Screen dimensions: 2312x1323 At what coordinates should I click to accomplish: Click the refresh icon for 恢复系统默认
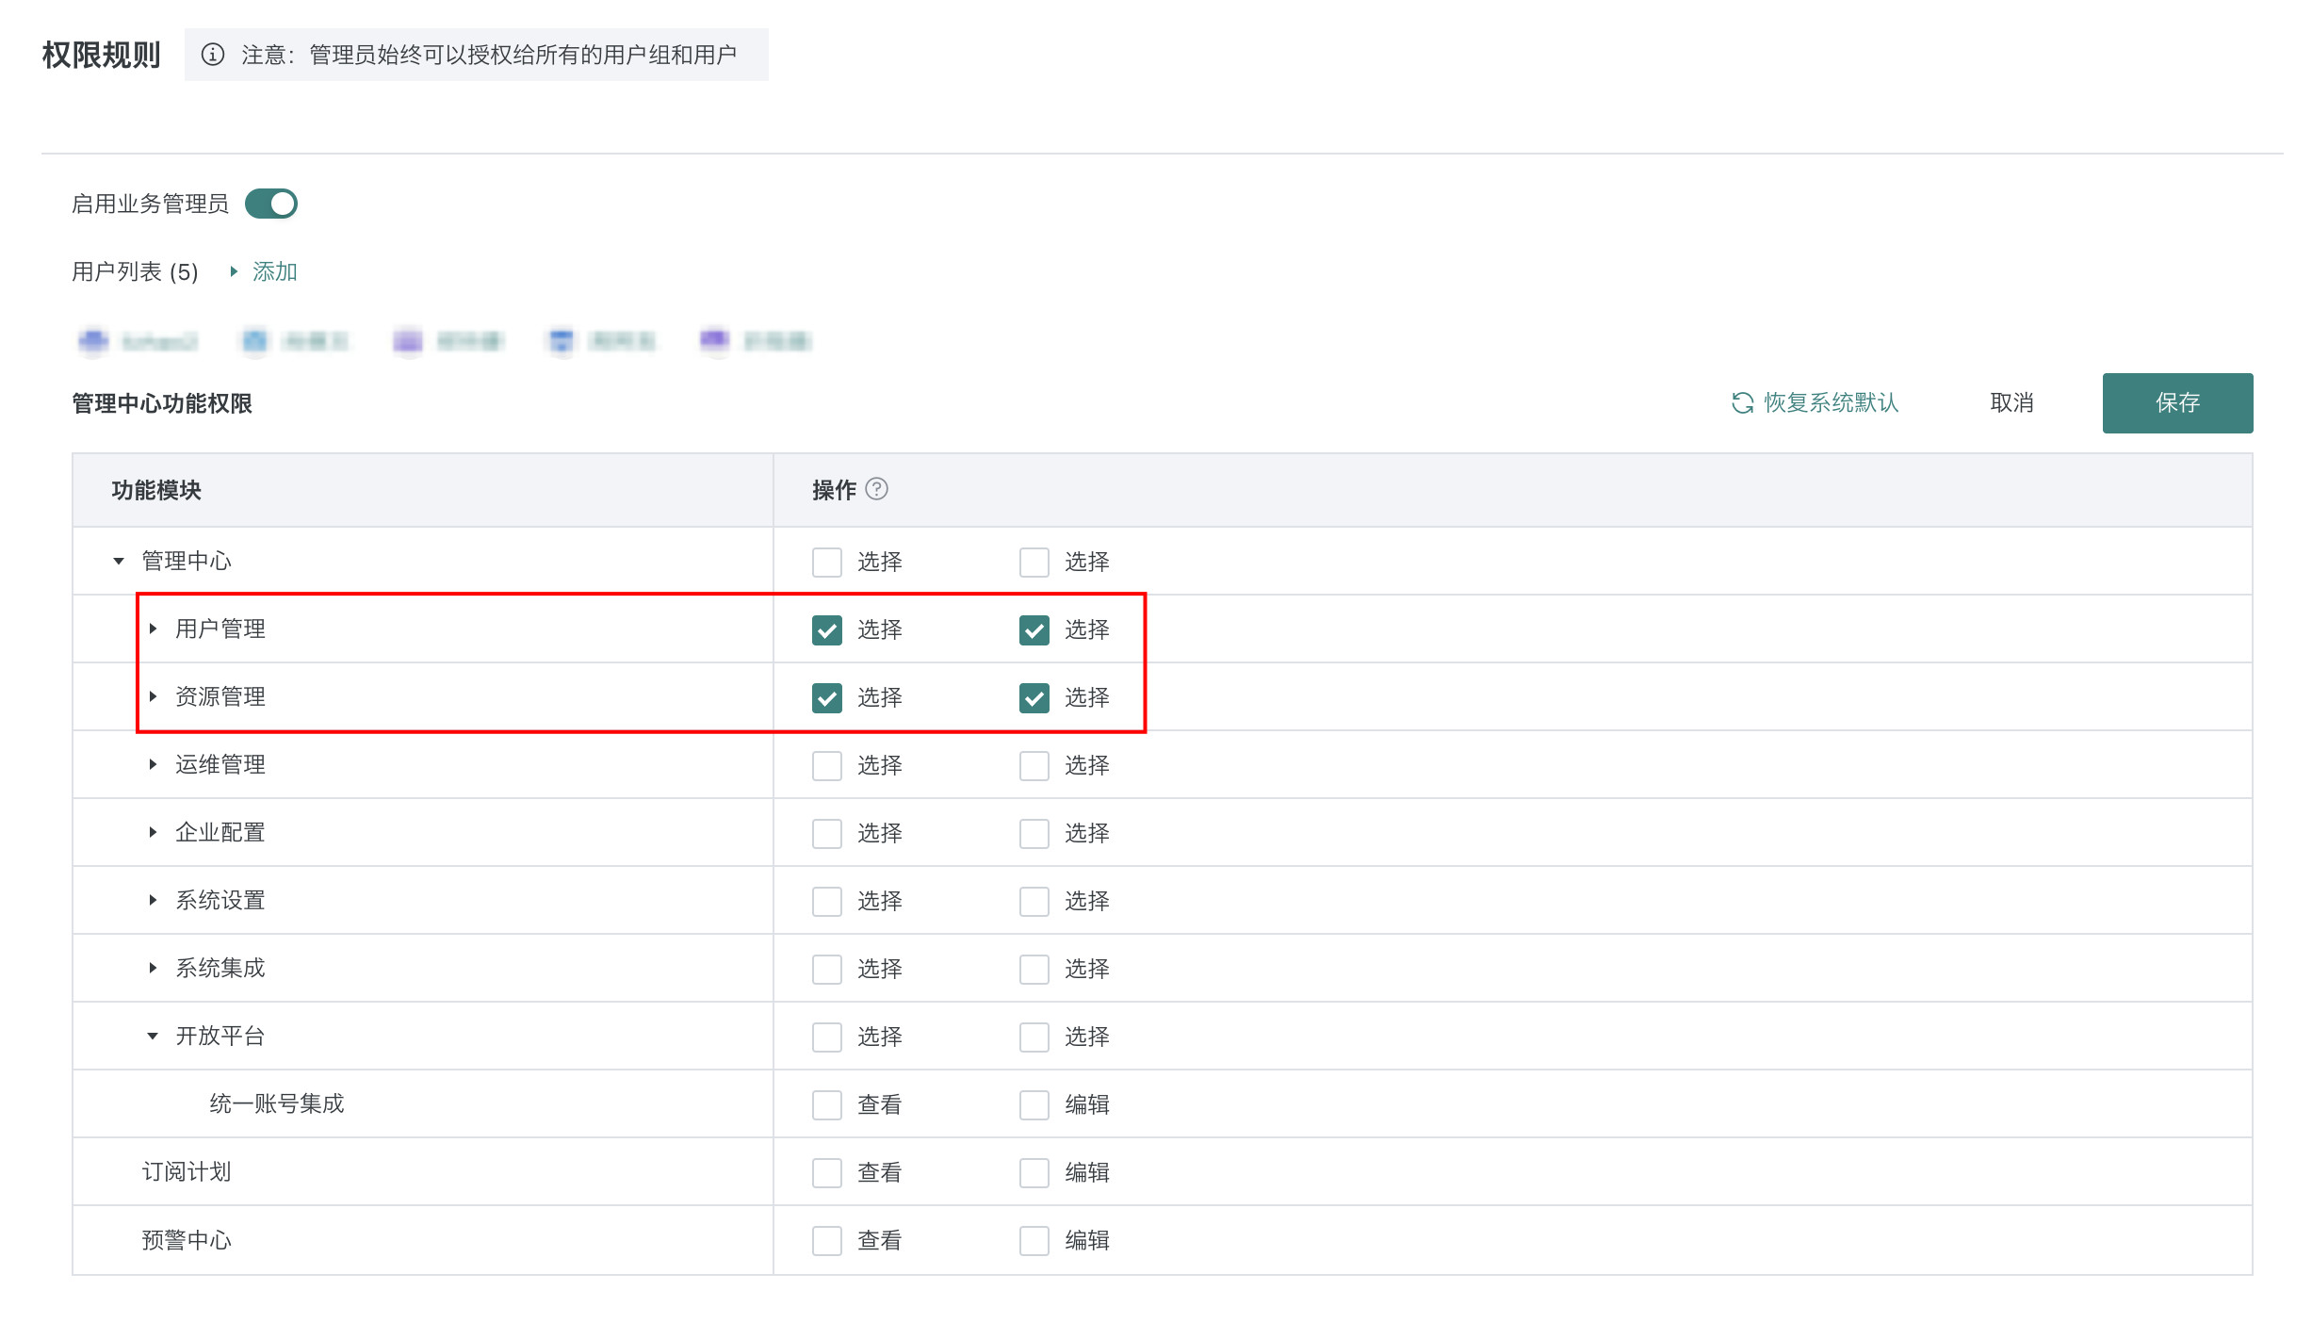tap(1742, 403)
